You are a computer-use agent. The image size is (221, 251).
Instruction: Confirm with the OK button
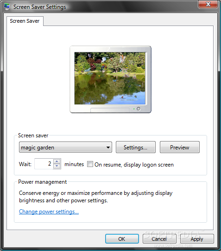click(122, 239)
